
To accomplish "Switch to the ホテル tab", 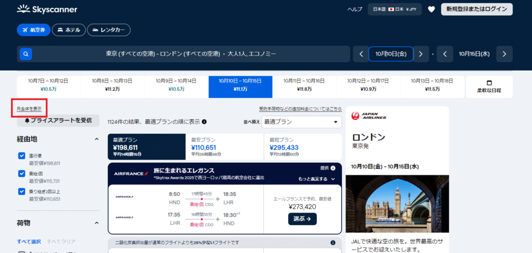I will pos(69,30).
